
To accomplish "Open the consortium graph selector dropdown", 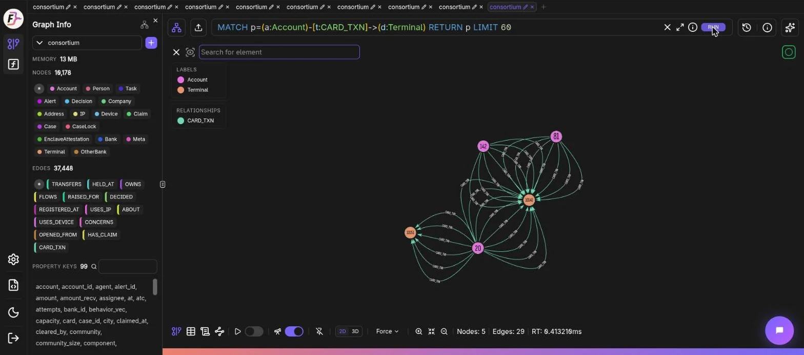I will coord(87,43).
